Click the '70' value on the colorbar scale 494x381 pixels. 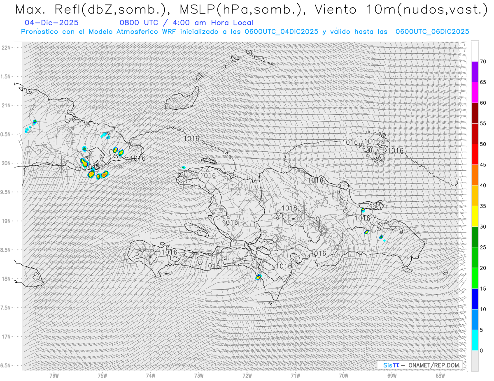[483, 62]
